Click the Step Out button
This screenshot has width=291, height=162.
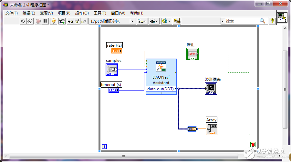tap(84, 21)
